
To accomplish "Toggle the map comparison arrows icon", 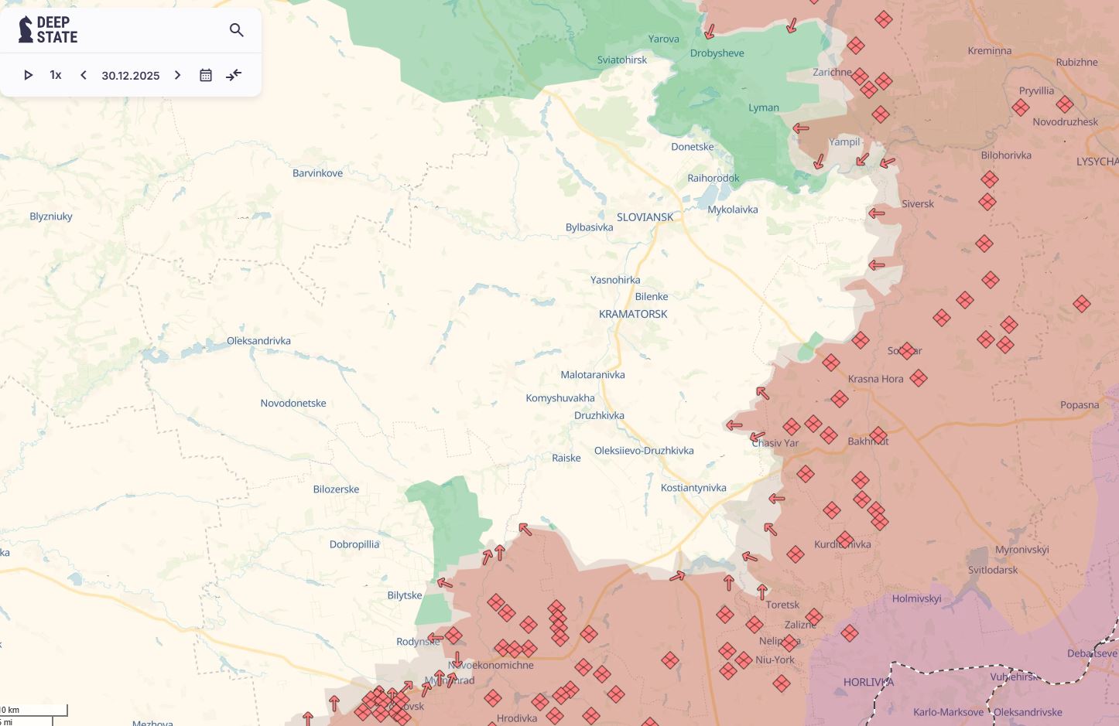I will [234, 75].
